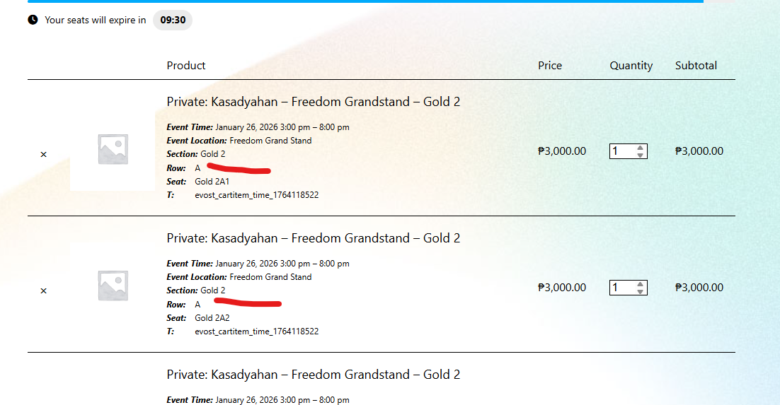Increase quantity for seat Gold 2A1
The height and width of the screenshot is (405, 780).
(640, 148)
